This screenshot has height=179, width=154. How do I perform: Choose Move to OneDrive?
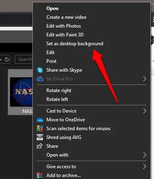coord(66,120)
